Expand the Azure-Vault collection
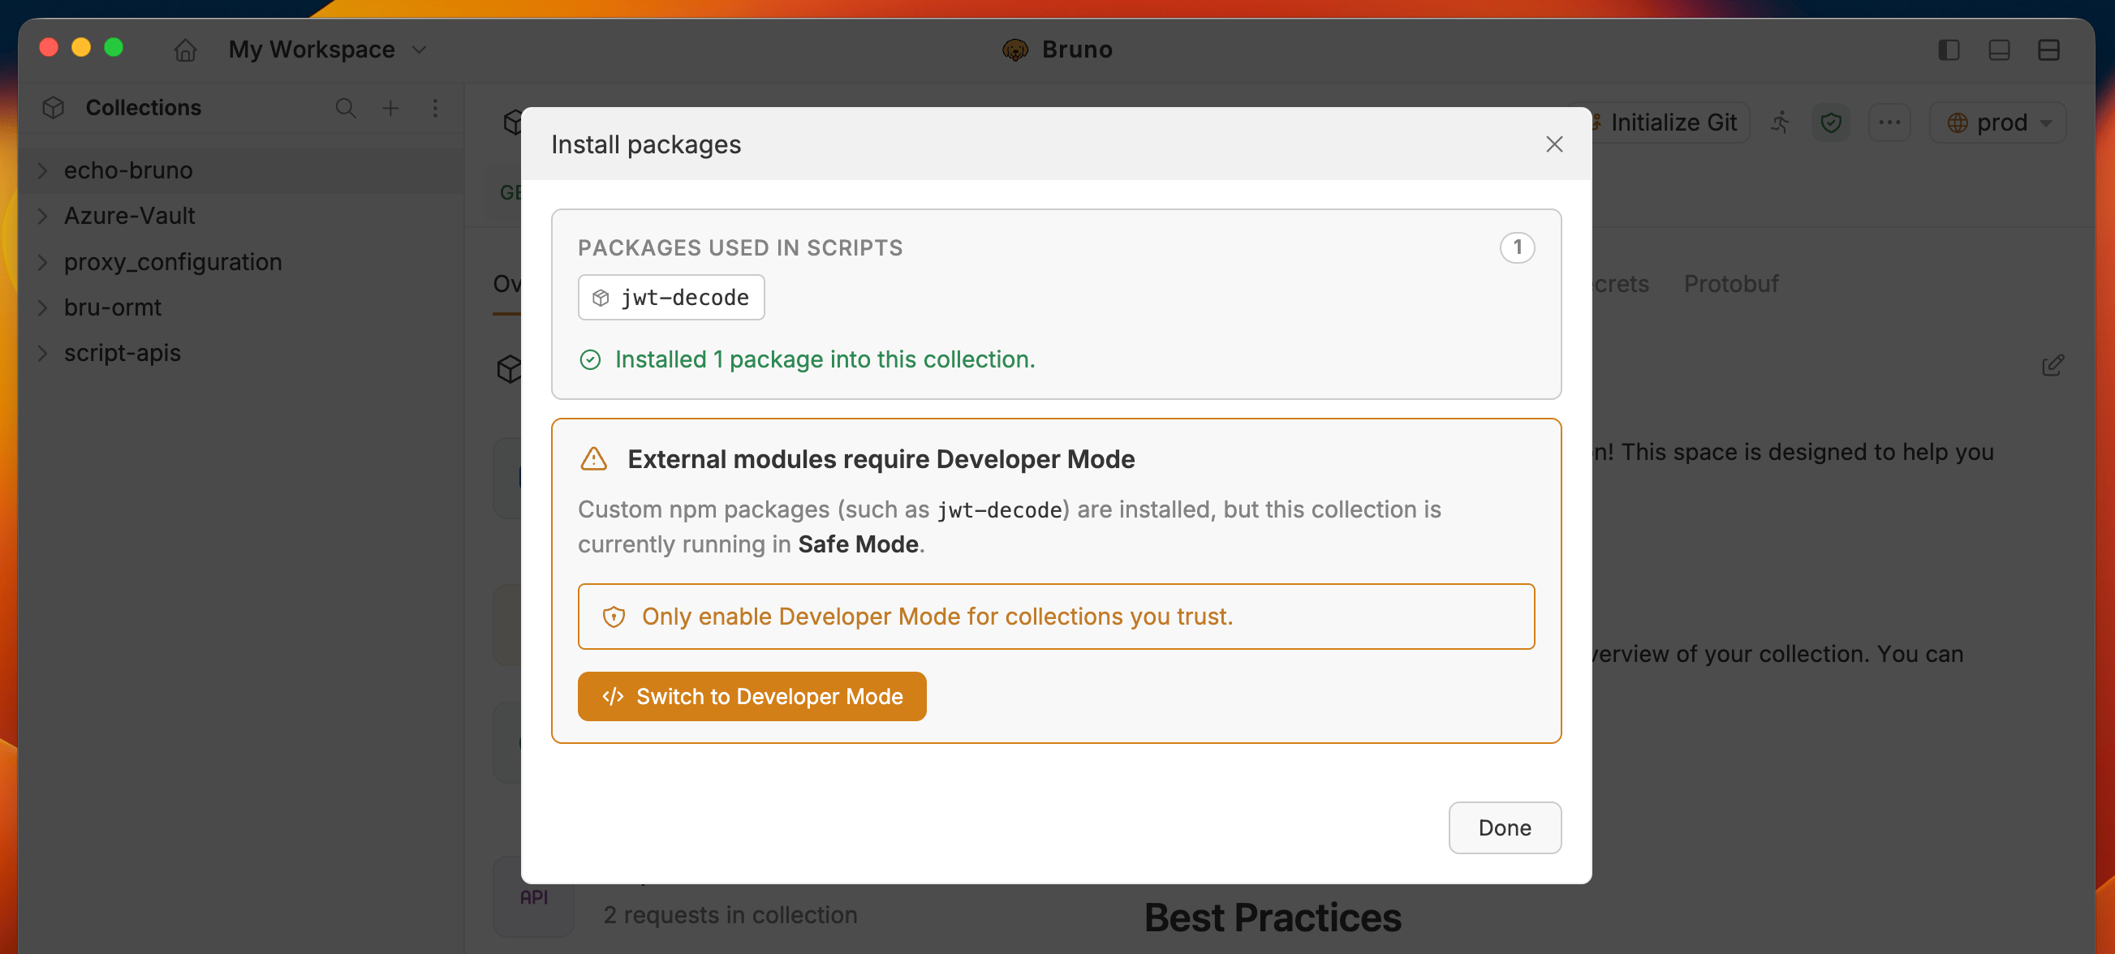 [x=43, y=216]
